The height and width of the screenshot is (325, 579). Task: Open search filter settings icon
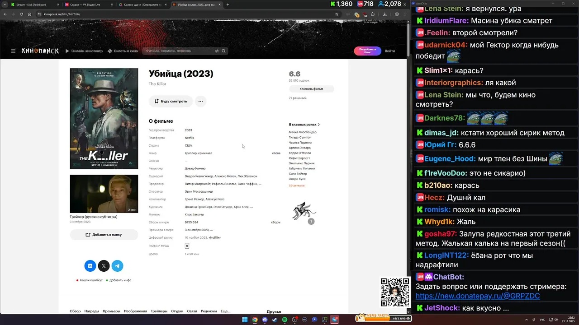(x=217, y=51)
